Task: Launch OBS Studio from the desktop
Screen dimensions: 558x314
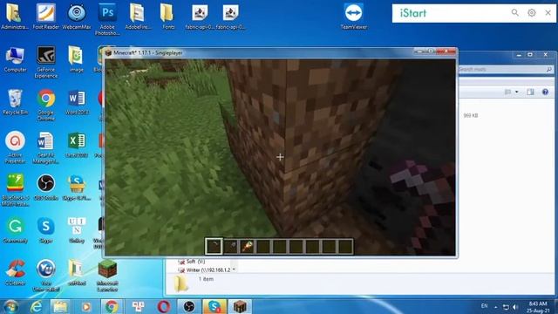Action: point(46,188)
